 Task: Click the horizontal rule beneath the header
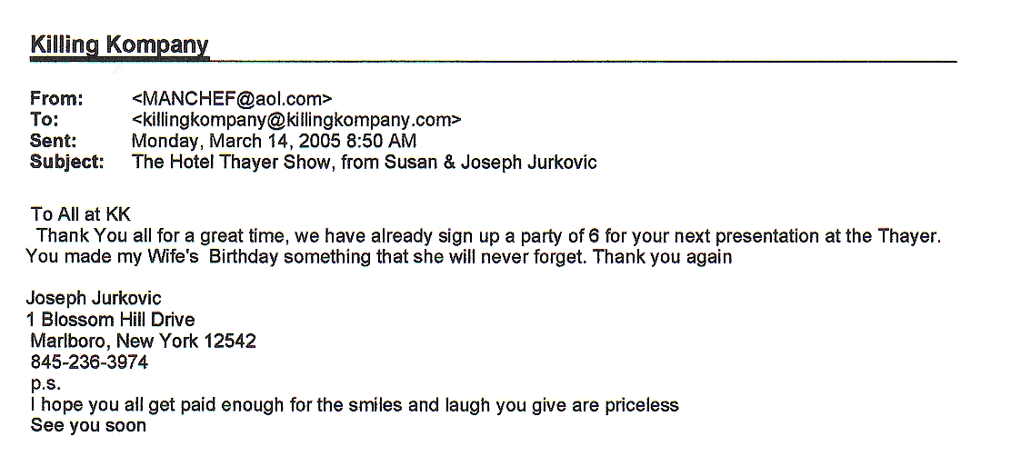point(494,62)
